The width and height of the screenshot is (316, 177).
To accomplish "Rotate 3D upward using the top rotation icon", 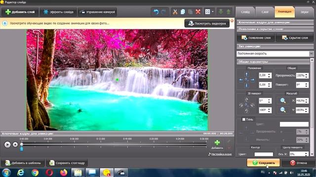I will point(247,100).
